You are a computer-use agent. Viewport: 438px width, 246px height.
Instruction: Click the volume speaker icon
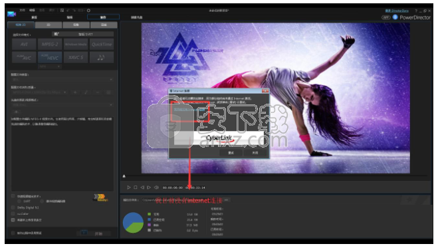(x=156, y=187)
